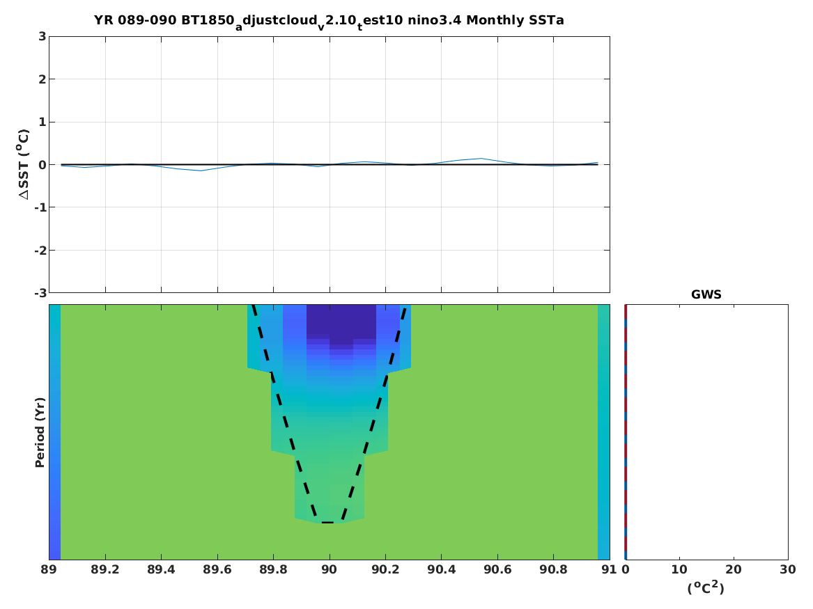Click x-axis tick label 89
This screenshot has height=609, width=813.
click(x=49, y=569)
